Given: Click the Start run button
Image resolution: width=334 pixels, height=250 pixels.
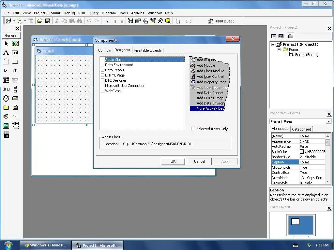Looking at the screenshot, I should 107,21.
